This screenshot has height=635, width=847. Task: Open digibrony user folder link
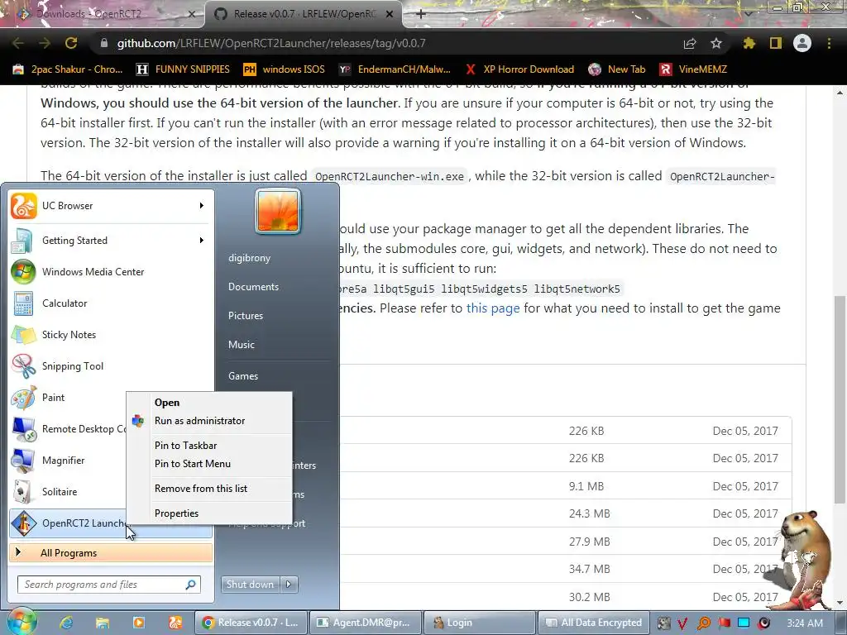pyautogui.click(x=249, y=258)
